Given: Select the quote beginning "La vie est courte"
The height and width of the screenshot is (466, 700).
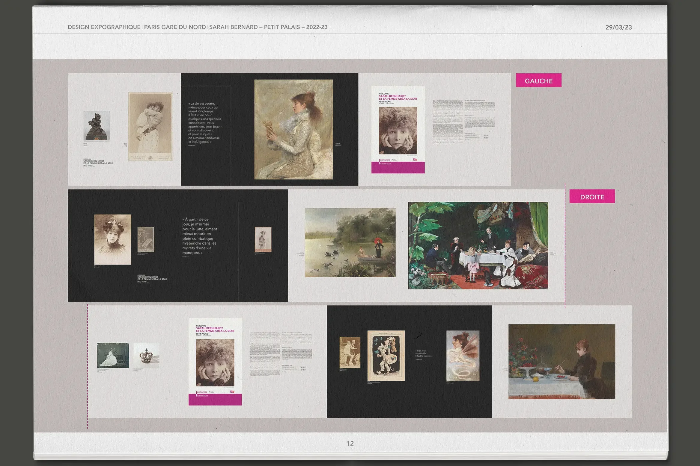Looking at the screenshot, I should (x=205, y=123).
